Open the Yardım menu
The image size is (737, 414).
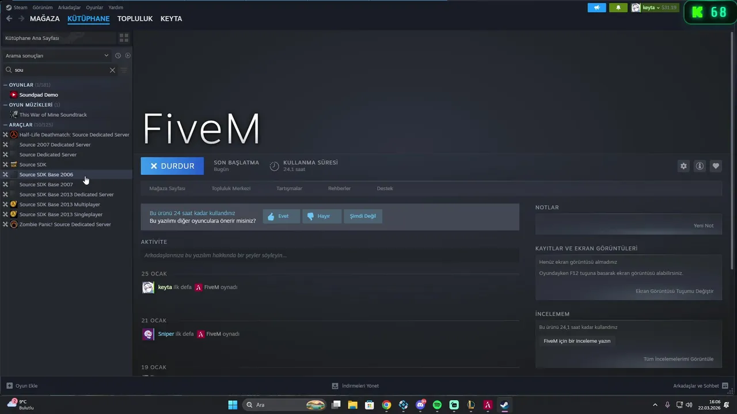(116, 7)
